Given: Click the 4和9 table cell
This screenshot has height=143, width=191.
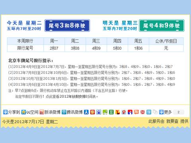Looking at the screenshot, I should tap(96, 48).
